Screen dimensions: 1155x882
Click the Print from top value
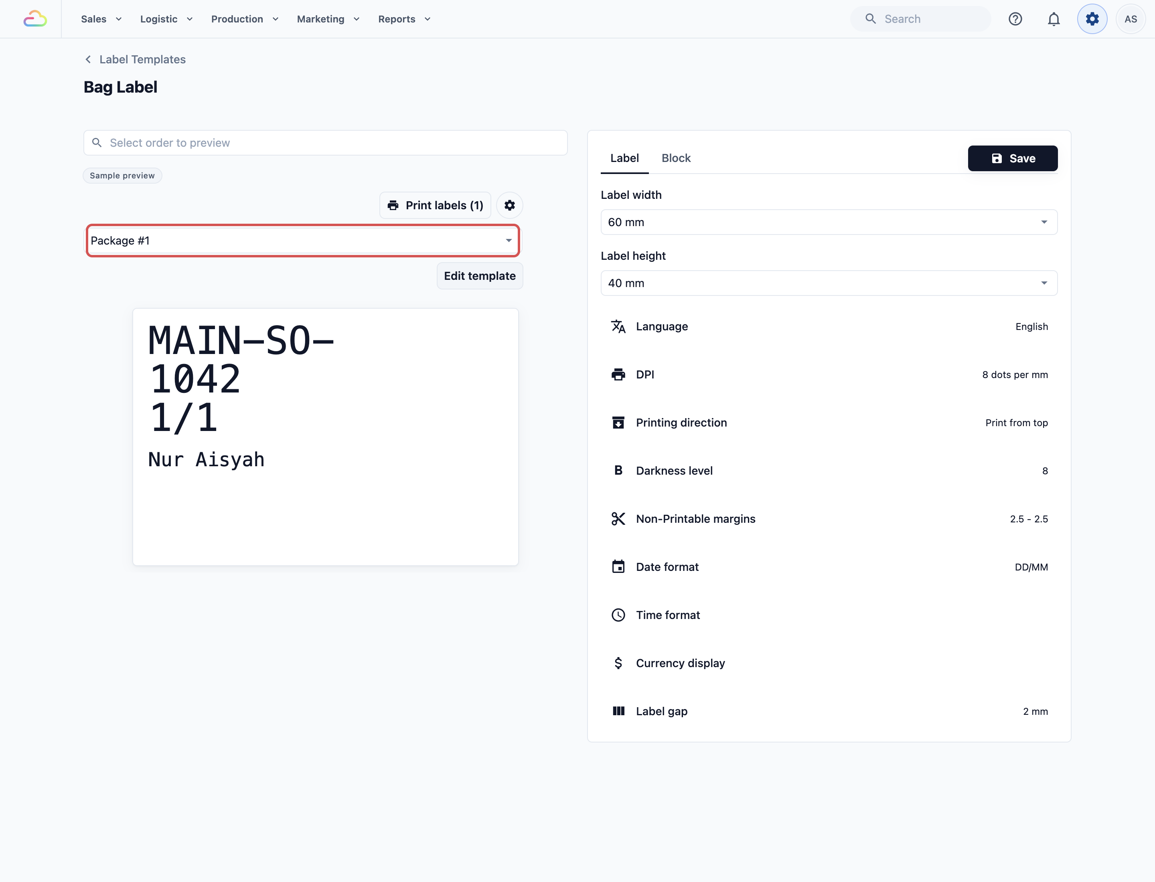1016,423
